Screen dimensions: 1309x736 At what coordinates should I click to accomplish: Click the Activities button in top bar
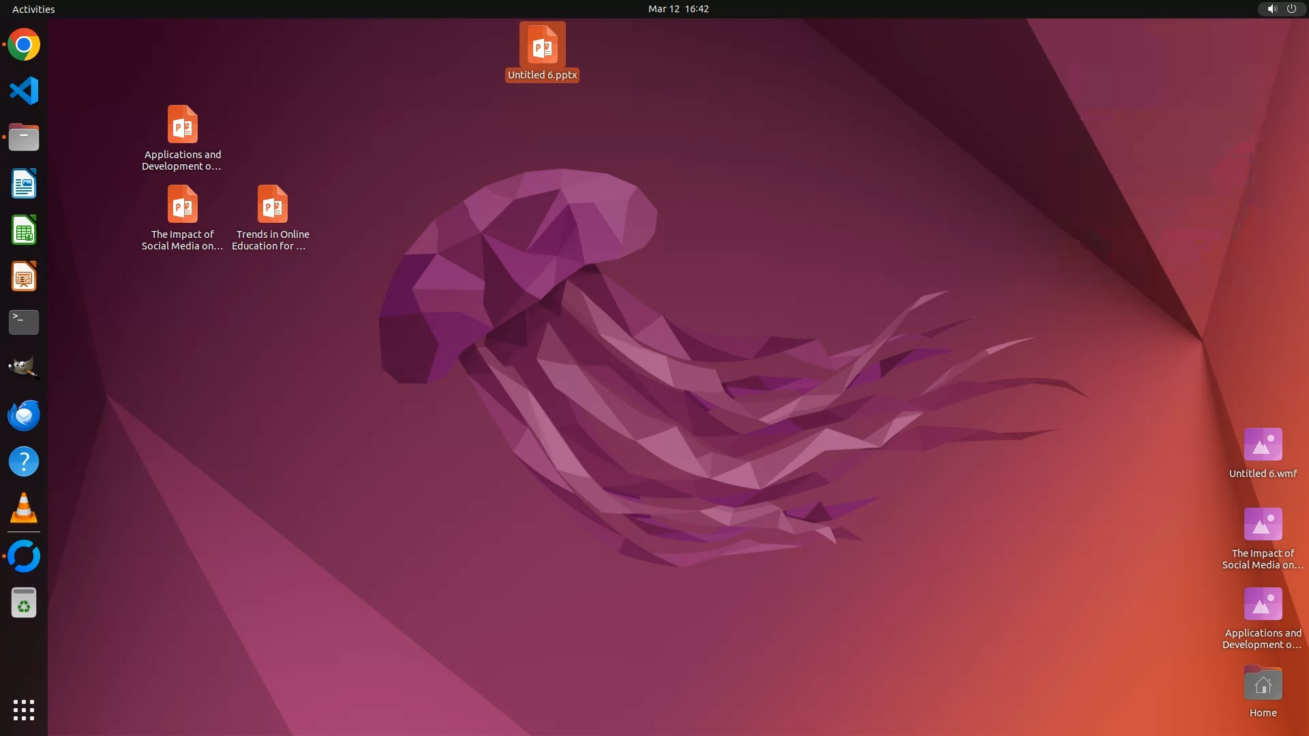(x=33, y=9)
